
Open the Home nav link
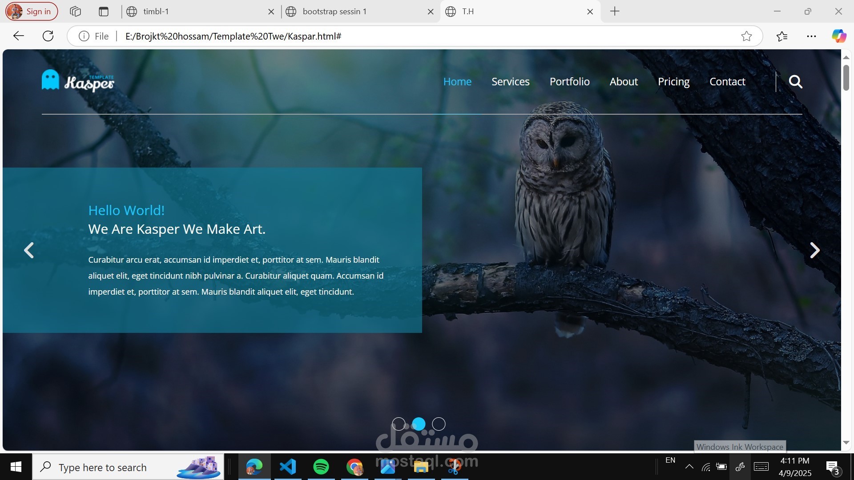pyautogui.click(x=457, y=82)
